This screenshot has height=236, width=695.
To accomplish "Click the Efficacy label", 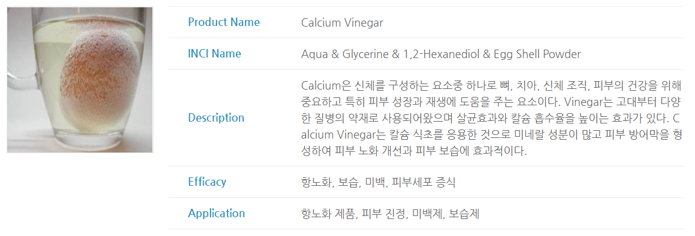I will point(207,182).
